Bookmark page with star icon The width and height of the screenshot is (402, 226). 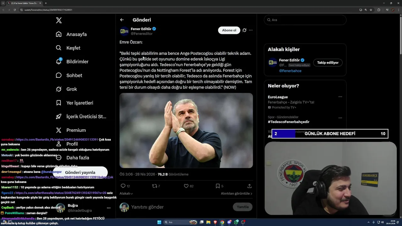371,10
